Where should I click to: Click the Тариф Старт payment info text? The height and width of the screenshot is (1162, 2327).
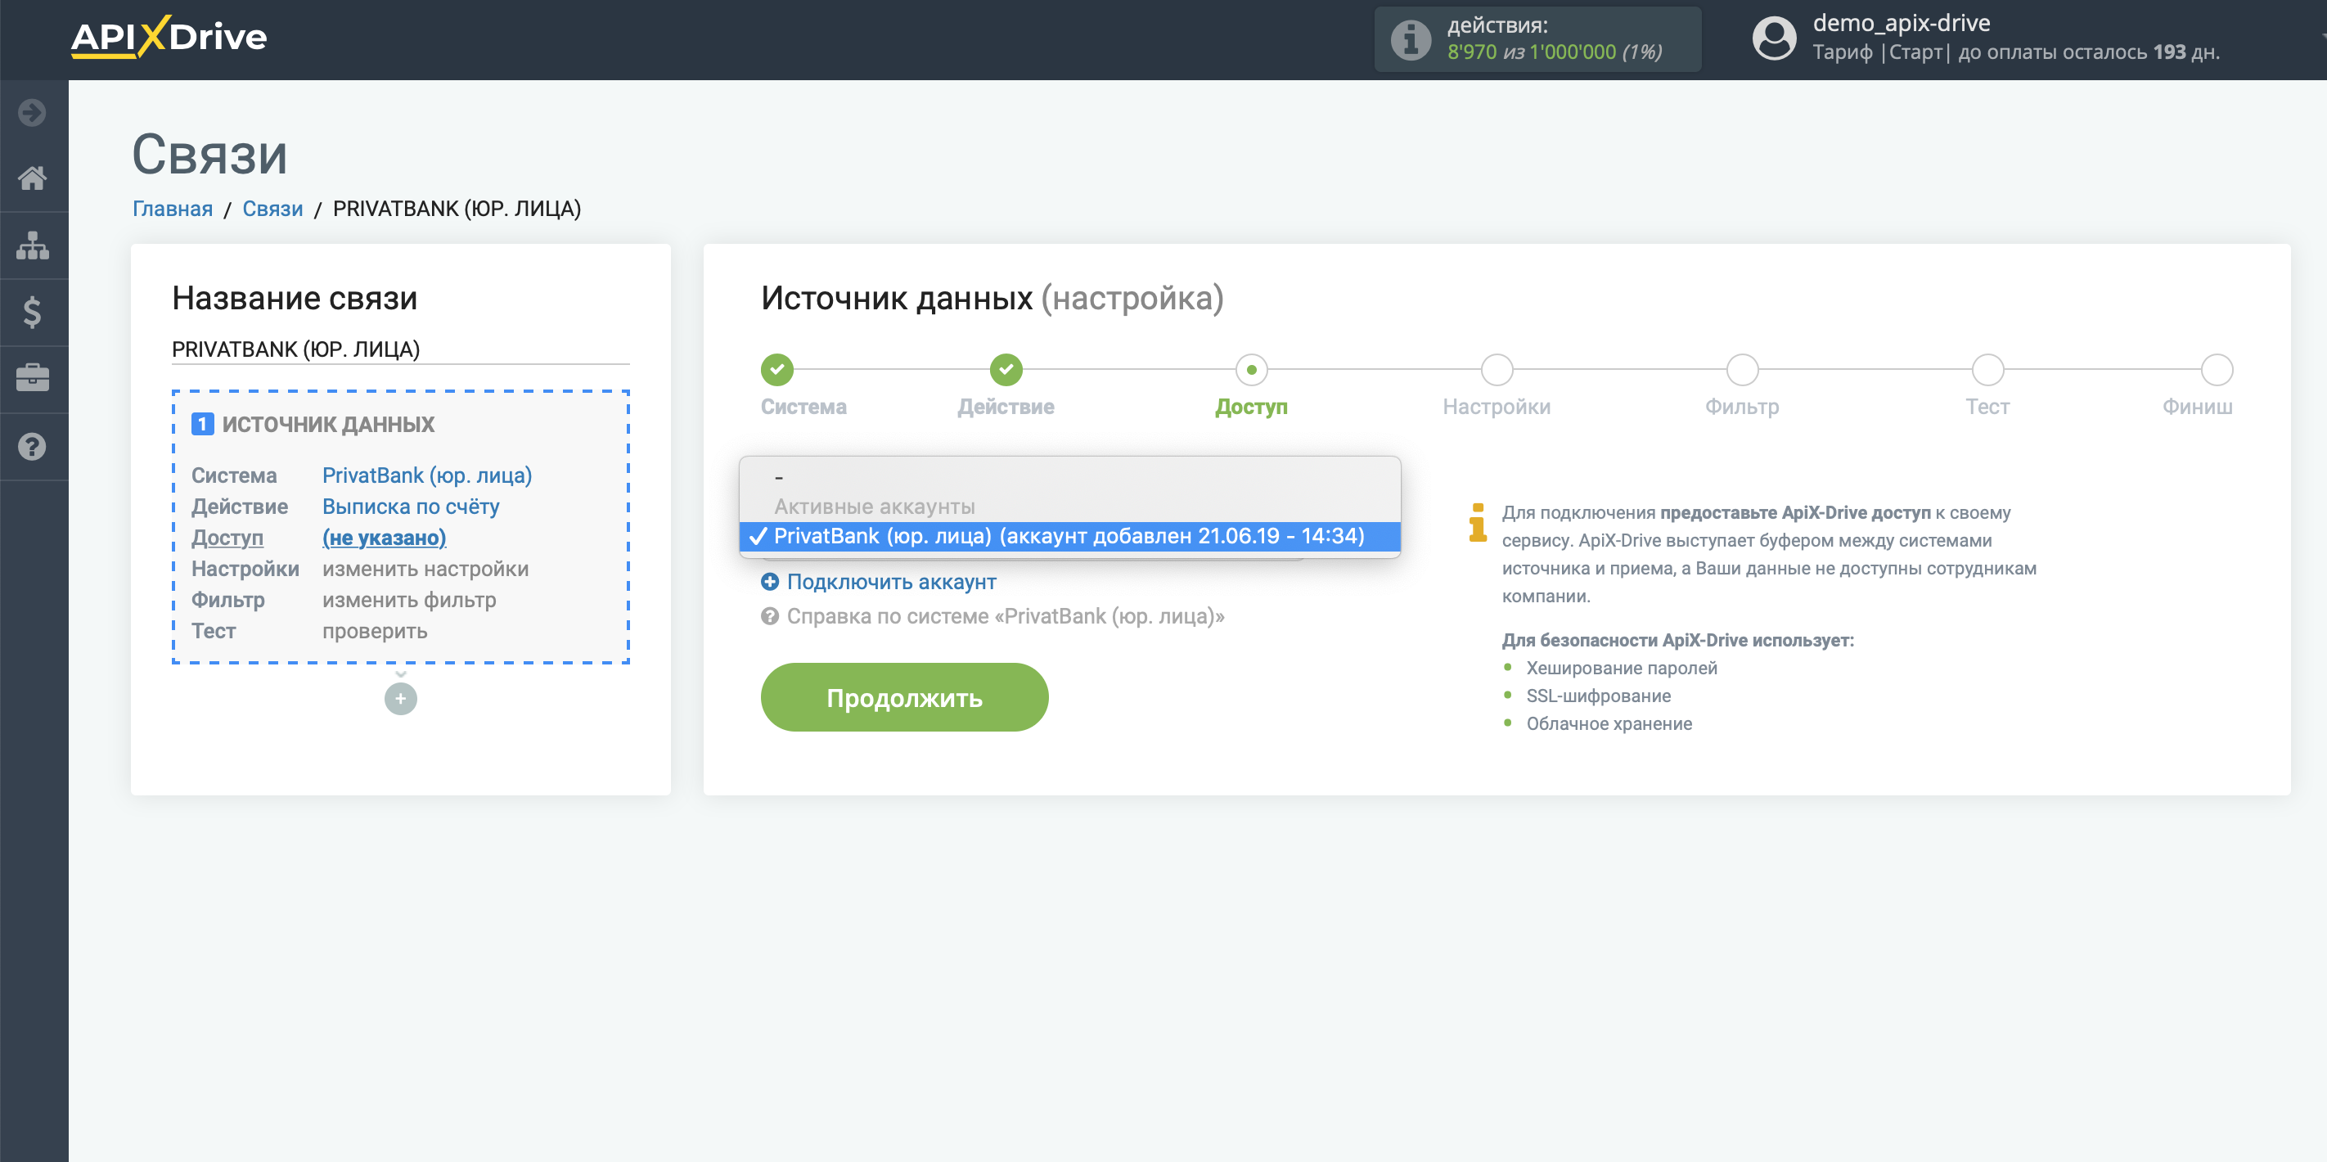click(x=2015, y=52)
